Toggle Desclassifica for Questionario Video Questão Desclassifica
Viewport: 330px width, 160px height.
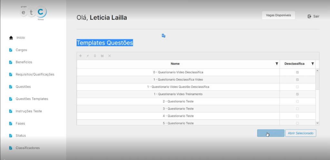297,87
